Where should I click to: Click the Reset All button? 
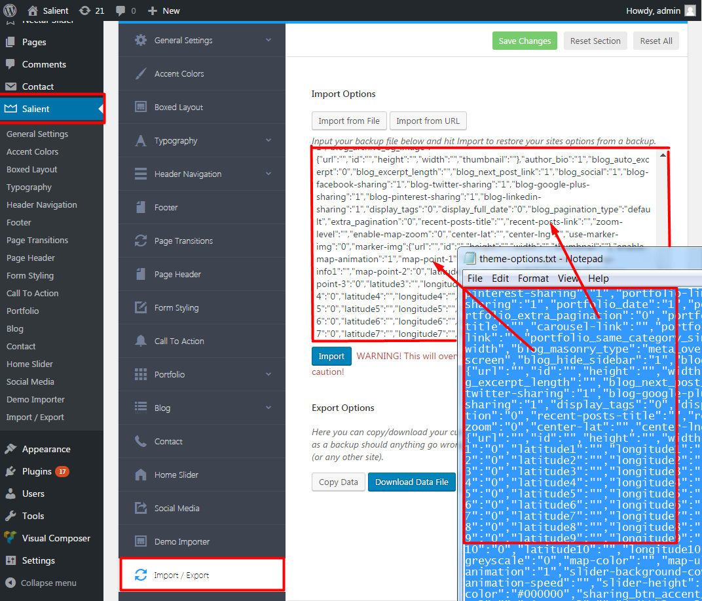click(656, 41)
